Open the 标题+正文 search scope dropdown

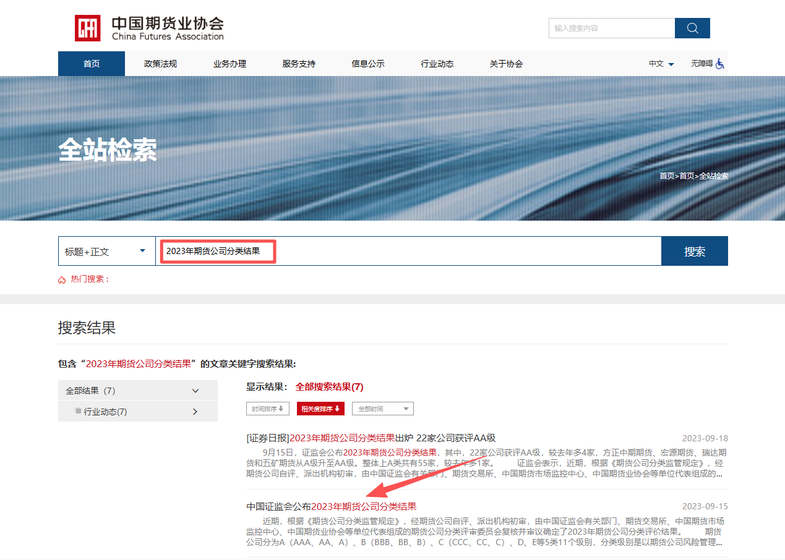point(106,252)
